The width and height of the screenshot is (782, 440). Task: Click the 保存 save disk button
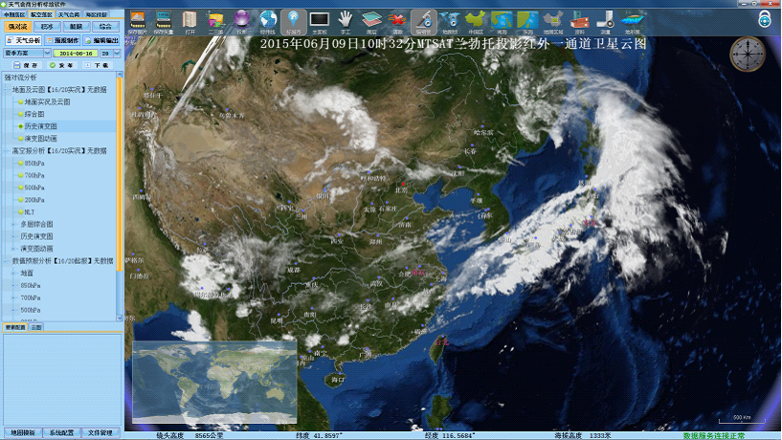click(26, 65)
